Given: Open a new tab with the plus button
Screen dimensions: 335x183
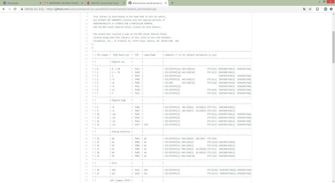Looking at the screenshot, I should (x=172, y=3).
